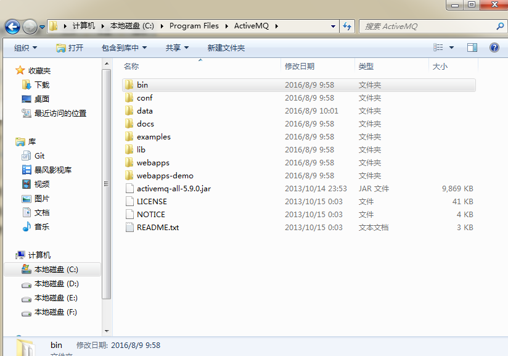This screenshot has height=356, width=508.
Task: Open the 共享 menu
Action: (177, 48)
